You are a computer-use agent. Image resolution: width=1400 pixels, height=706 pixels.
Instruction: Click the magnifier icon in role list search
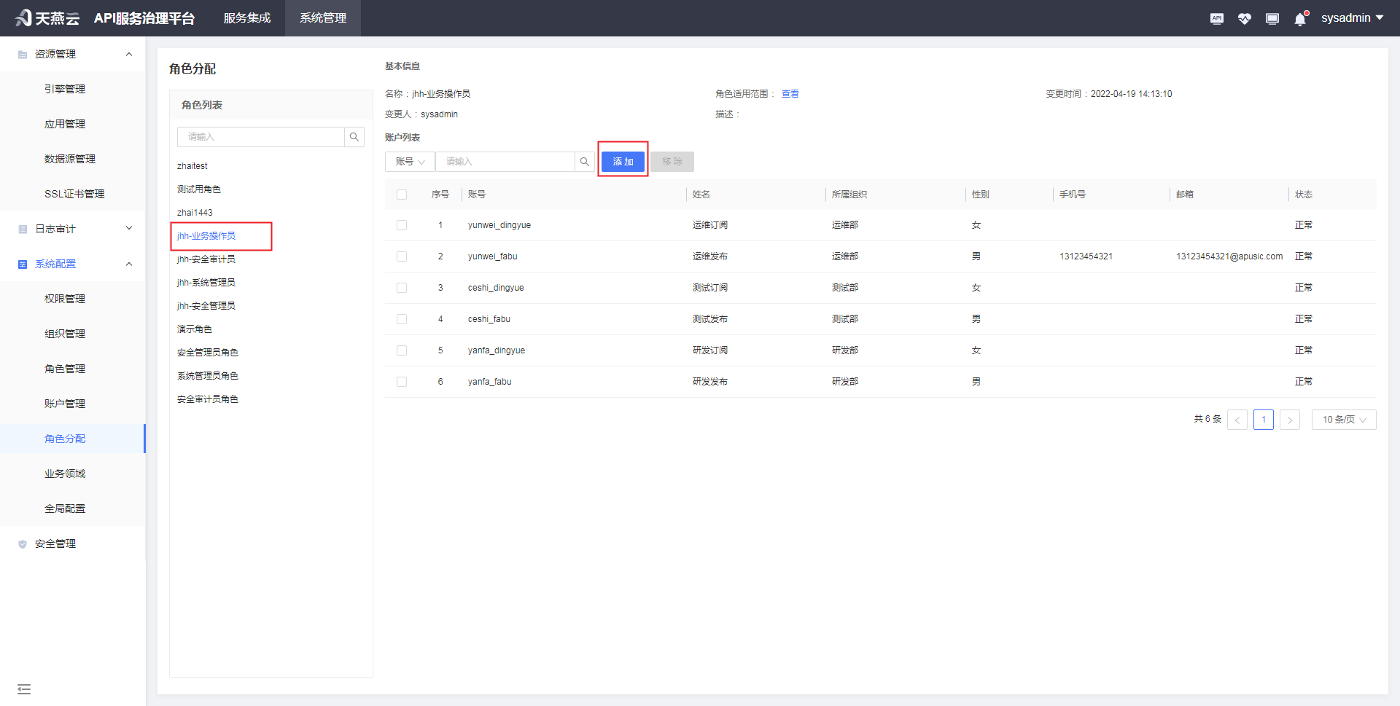point(354,136)
